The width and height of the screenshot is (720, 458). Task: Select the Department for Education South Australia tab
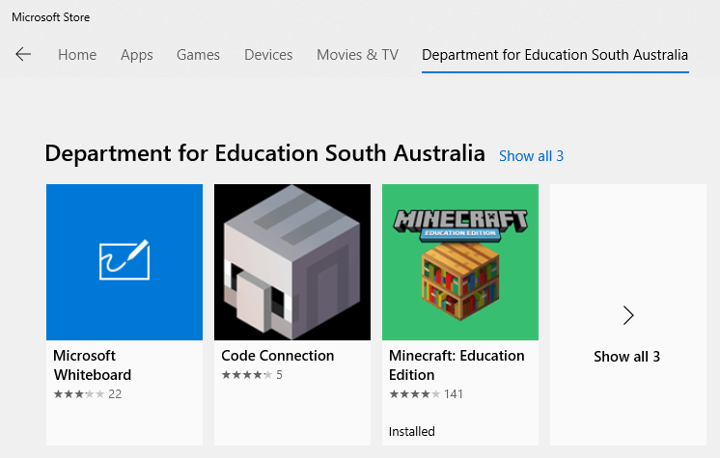(555, 55)
